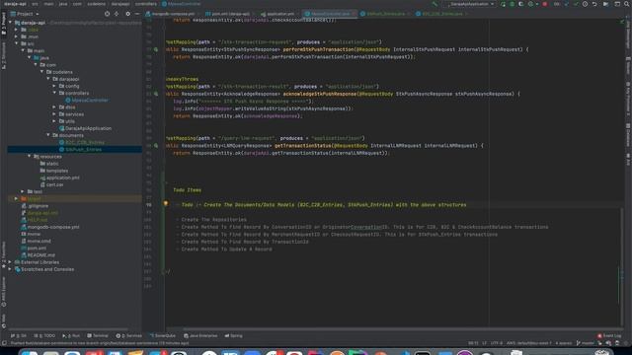Screen dimensions: 632x355
Task: Click the Debug icon in top toolbar
Action: pyautogui.click(x=512, y=4)
